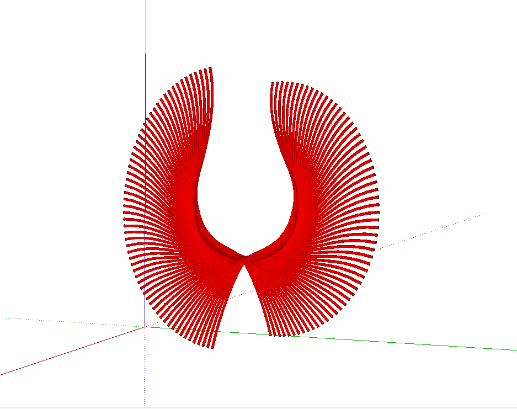Click the origin where the axes meet
The height and width of the screenshot is (409, 517).
point(145,327)
